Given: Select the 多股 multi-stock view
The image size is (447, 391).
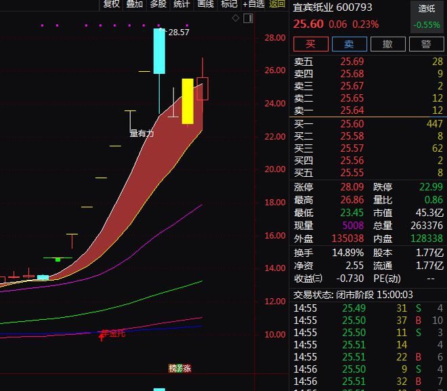Looking at the screenshot, I should 158,4.
